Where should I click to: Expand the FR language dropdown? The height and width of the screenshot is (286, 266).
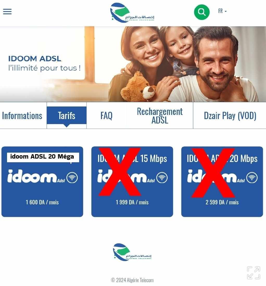pos(222,11)
